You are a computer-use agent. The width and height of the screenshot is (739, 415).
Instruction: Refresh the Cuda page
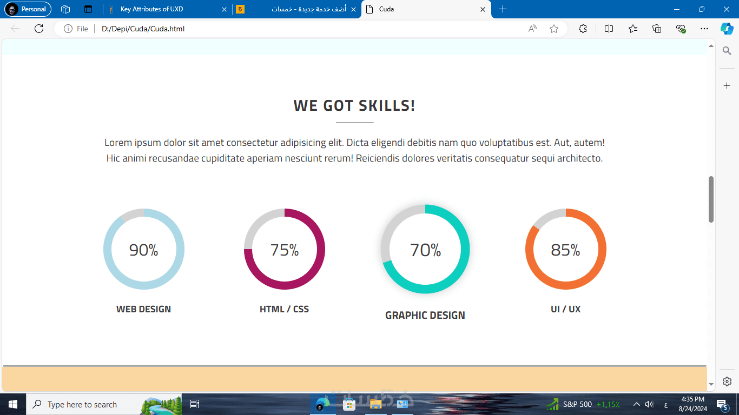pos(39,29)
